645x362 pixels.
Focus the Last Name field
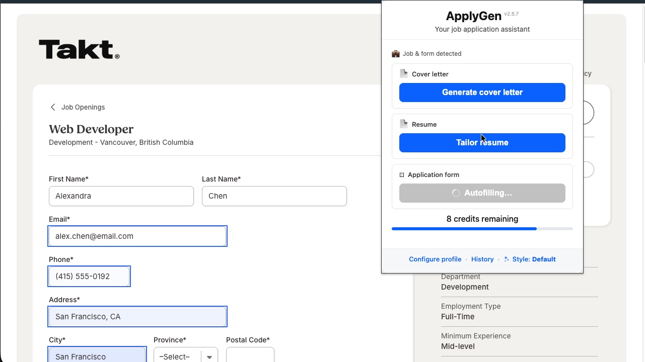click(274, 196)
